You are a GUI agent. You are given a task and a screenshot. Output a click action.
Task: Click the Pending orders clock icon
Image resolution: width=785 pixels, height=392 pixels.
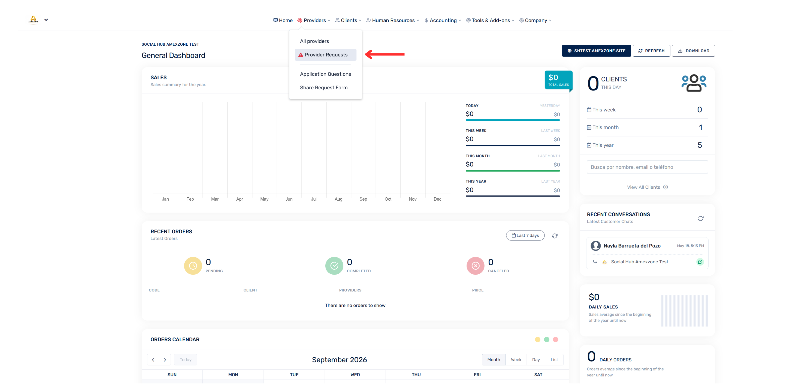(x=193, y=266)
